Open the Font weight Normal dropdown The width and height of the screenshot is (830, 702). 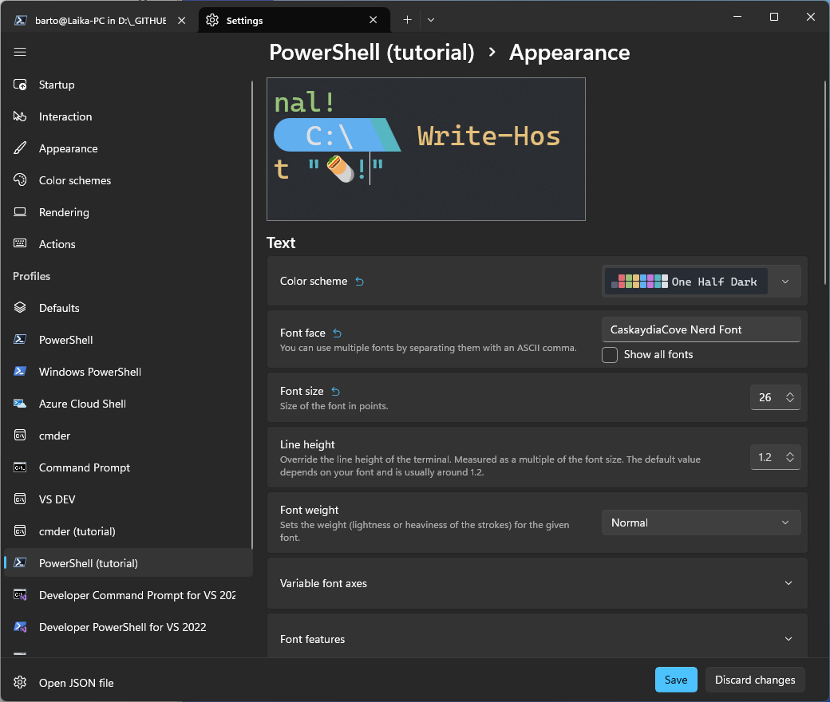[700, 523]
